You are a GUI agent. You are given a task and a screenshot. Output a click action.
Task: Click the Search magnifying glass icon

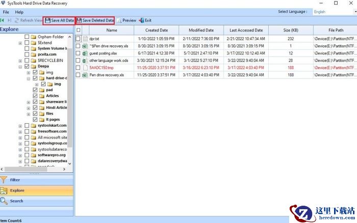(4, 201)
